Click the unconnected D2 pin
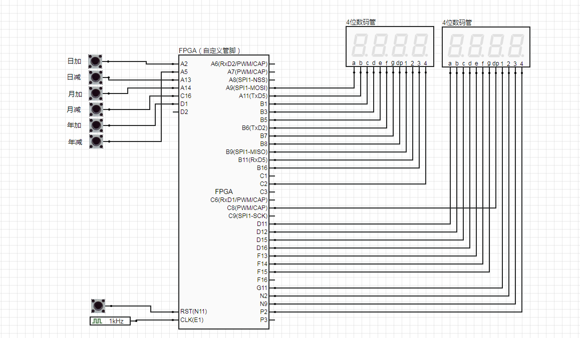 pyautogui.click(x=184, y=112)
